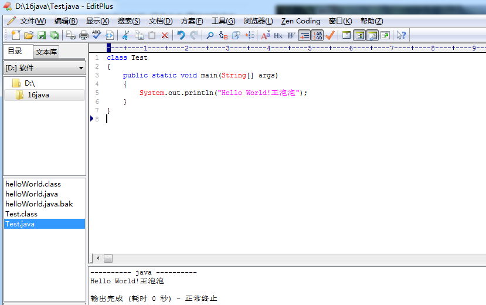Click line 1 text 'class Test'
Viewport: 486px width, 305px height.
pos(127,57)
